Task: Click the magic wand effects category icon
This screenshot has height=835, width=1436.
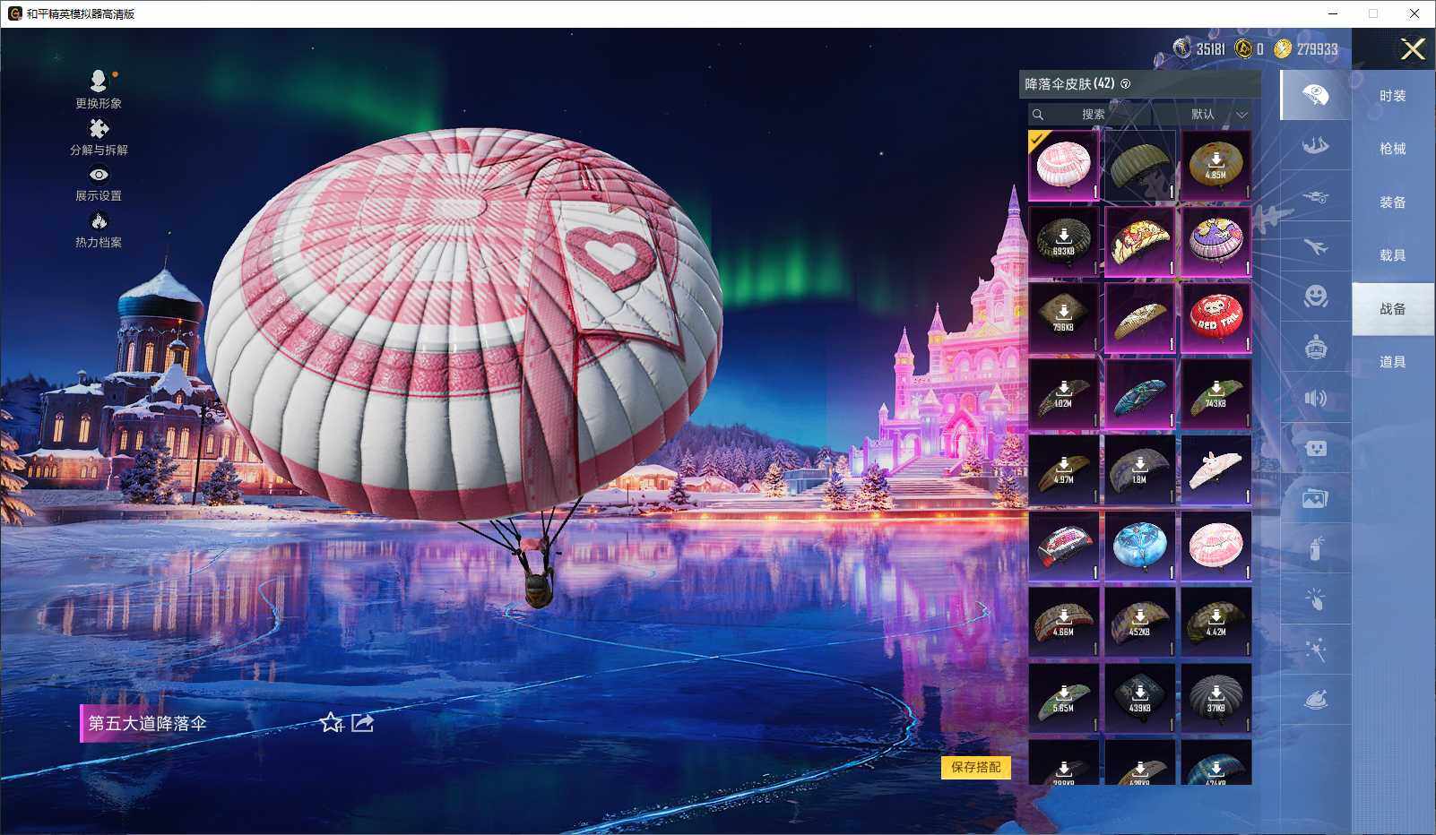Action: point(1315,650)
